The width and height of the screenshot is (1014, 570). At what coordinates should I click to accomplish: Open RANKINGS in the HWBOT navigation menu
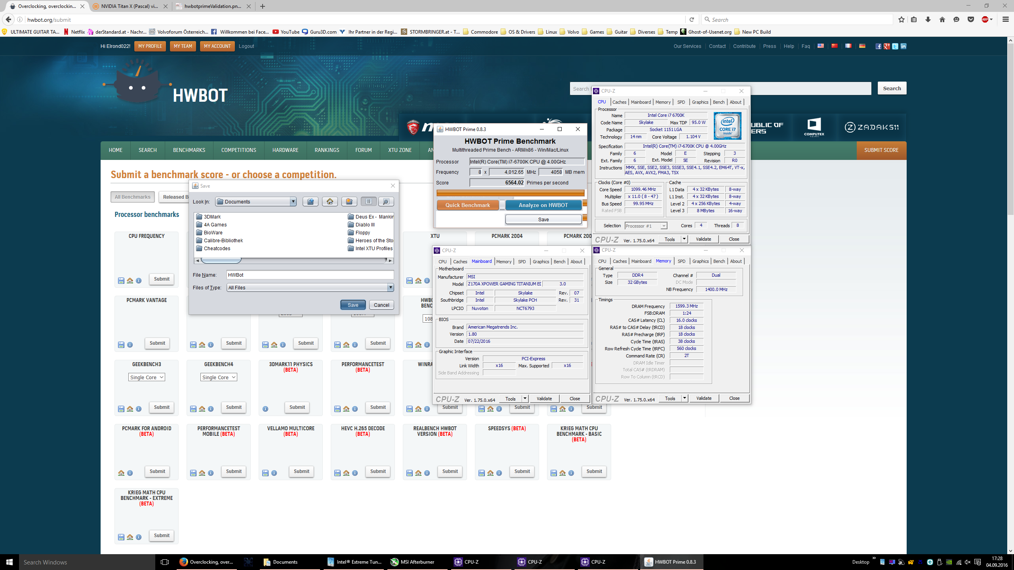pyautogui.click(x=327, y=150)
